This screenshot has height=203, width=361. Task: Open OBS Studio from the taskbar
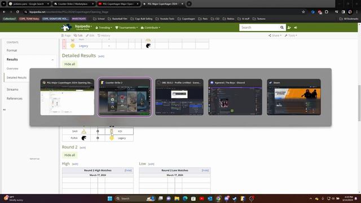[x=251, y=198]
